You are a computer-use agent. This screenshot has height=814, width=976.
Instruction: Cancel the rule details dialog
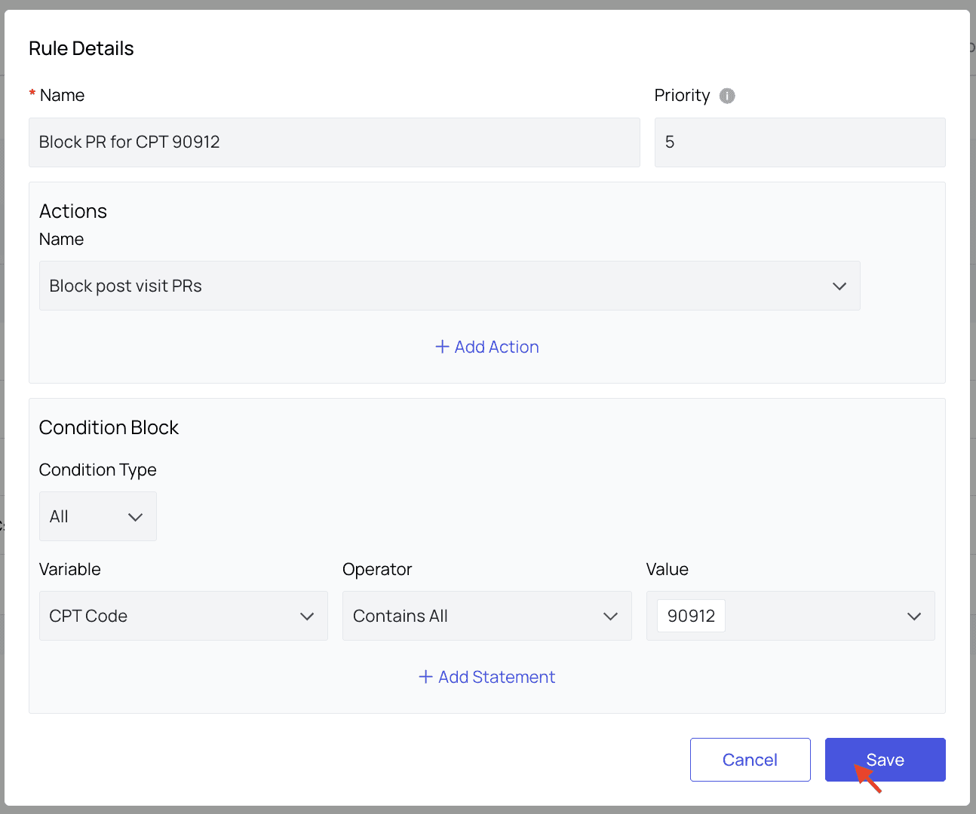[750, 760]
